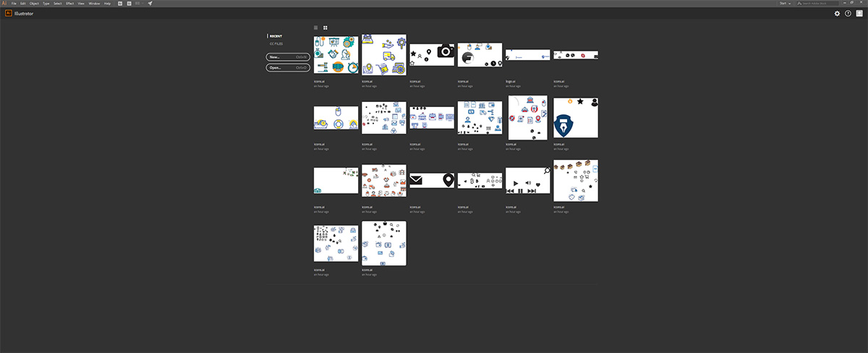This screenshot has width=868, height=353.
Task: Open the thumbnail with the delivery truck
Action: tap(384, 55)
